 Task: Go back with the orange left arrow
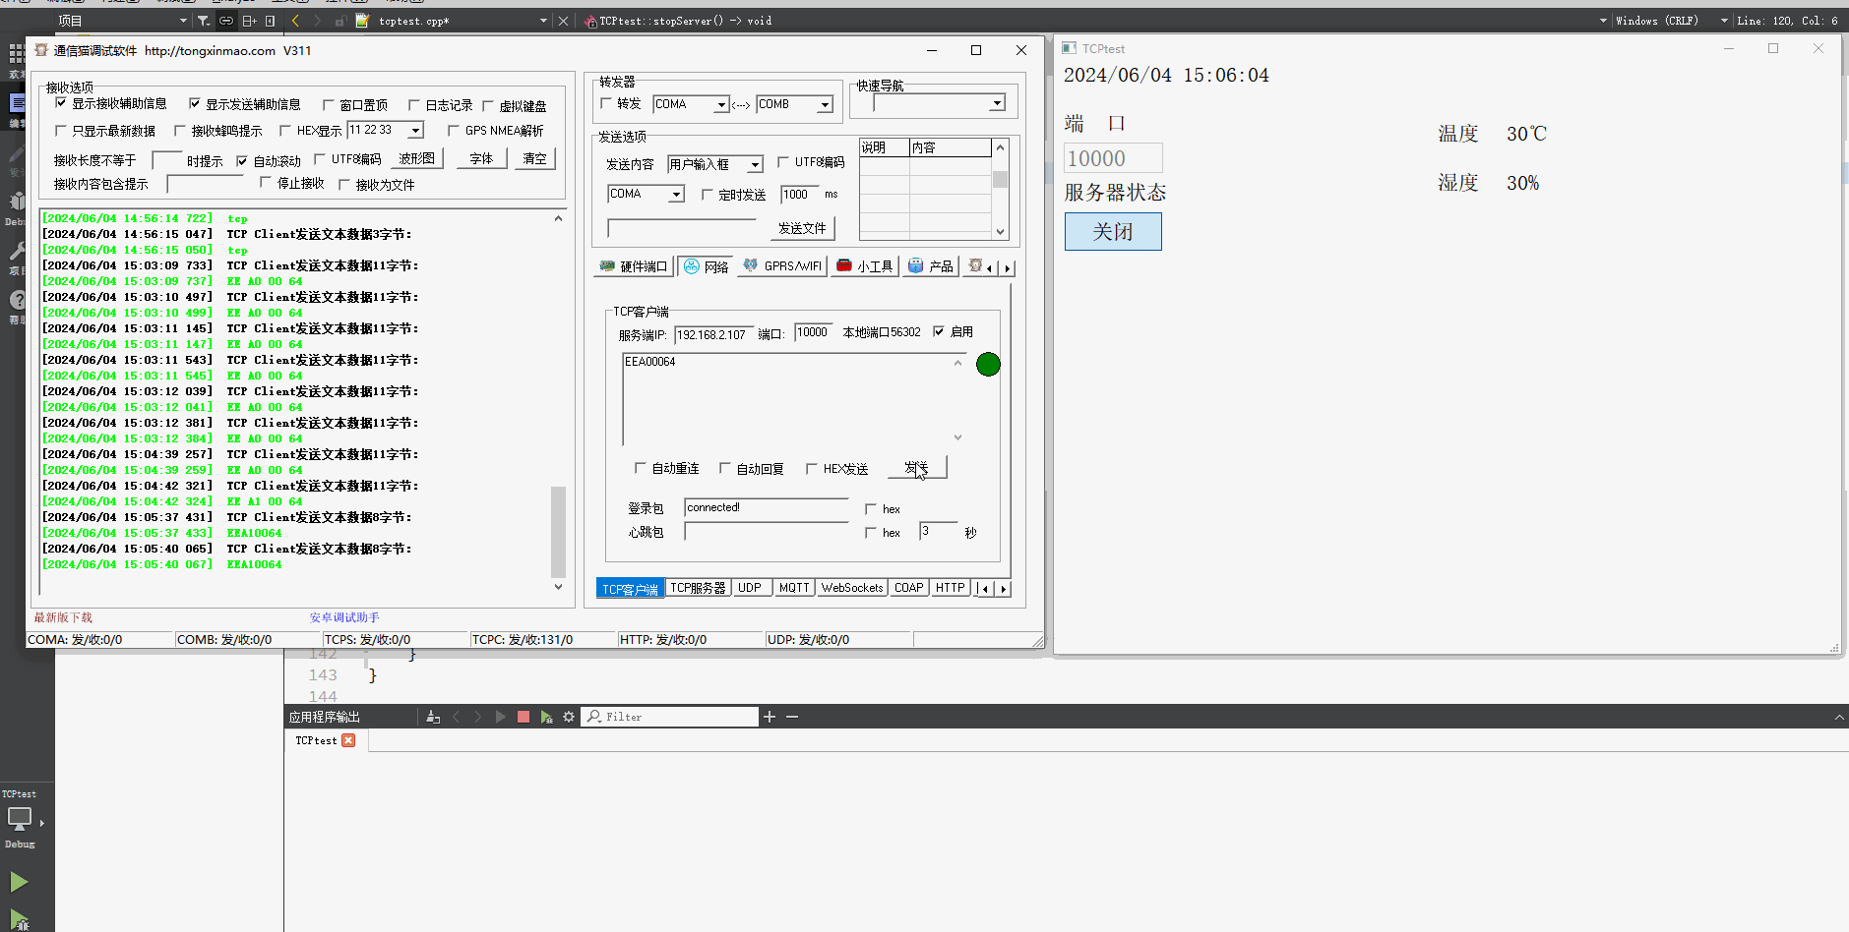(x=295, y=21)
